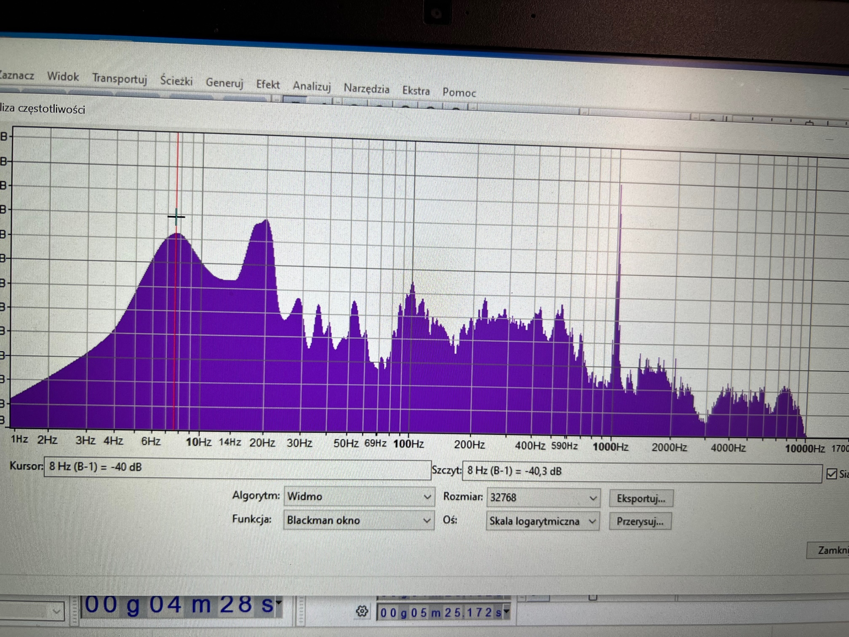The image size is (849, 637).
Task: Expand the Rozmiar dropdown showing 32768
Action: (543, 498)
